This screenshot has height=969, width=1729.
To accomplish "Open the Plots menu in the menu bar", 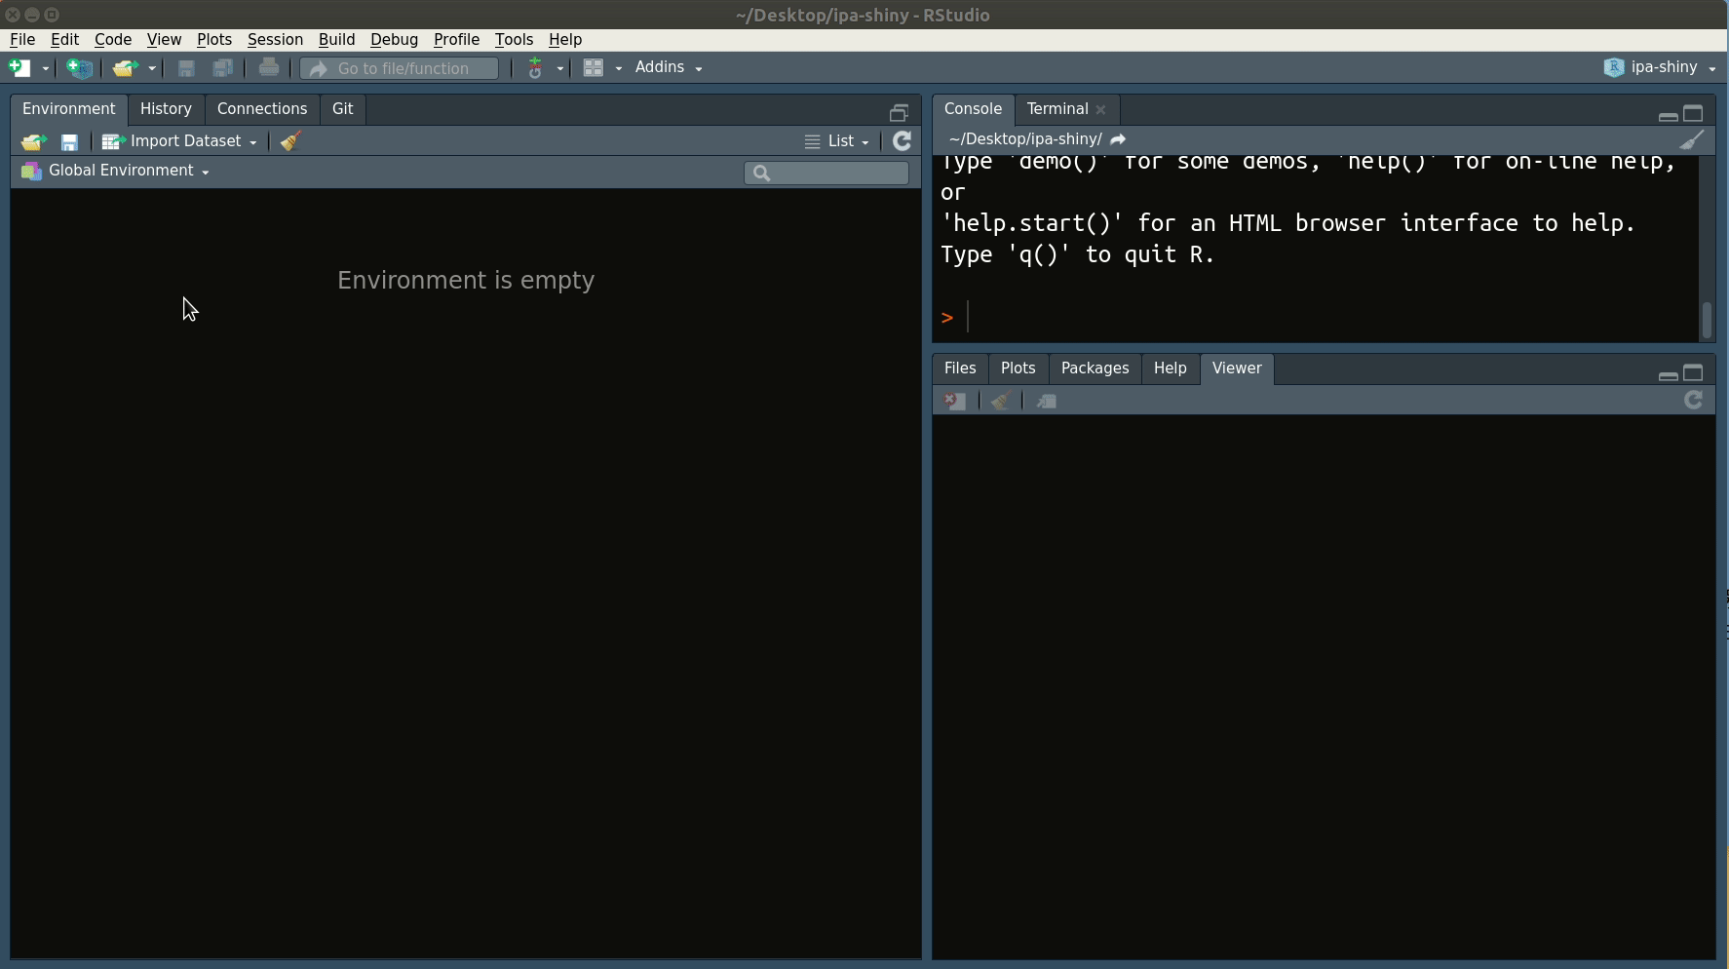I will click(214, 39).
